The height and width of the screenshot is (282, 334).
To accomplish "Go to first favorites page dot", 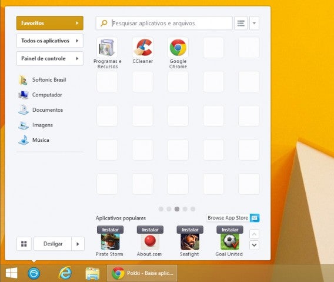I will (x=161, y=209).
